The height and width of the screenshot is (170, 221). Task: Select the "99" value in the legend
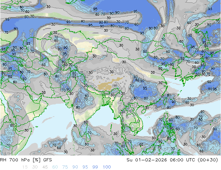click(95, 167)
